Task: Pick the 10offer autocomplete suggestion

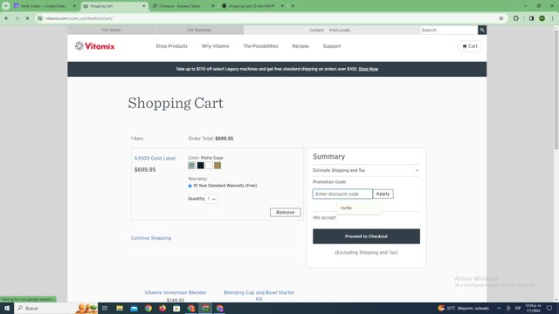Action: click(359, 208)
